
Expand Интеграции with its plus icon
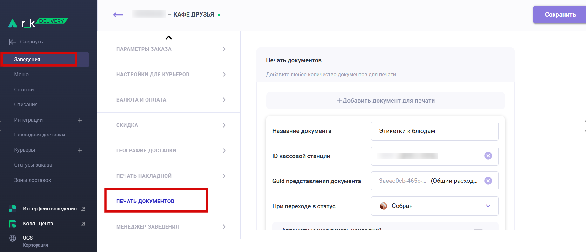(x=80, y=120)
